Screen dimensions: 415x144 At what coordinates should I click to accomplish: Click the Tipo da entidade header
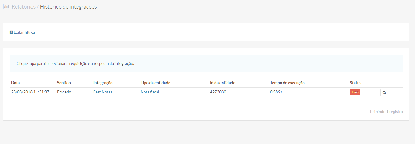coord(155,83)
